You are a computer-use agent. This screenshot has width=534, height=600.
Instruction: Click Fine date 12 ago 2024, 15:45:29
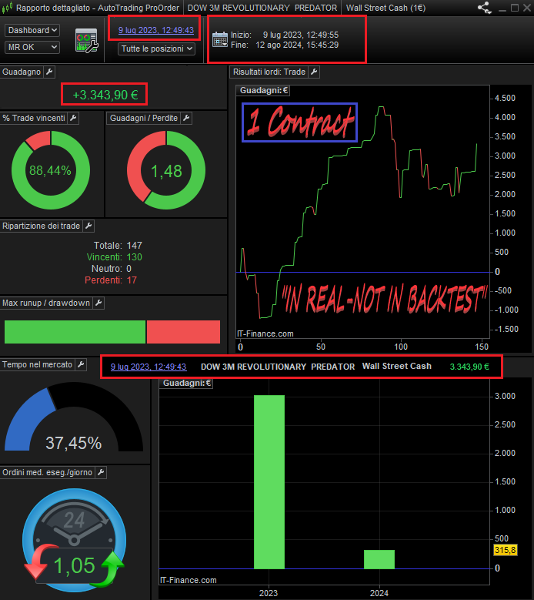[x=285, y=45]
